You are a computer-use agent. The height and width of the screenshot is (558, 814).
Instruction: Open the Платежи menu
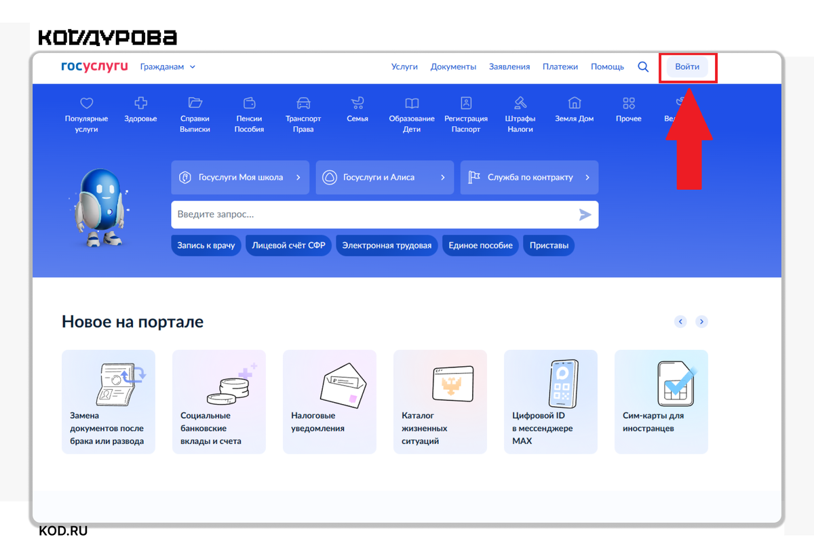(560, 67)
